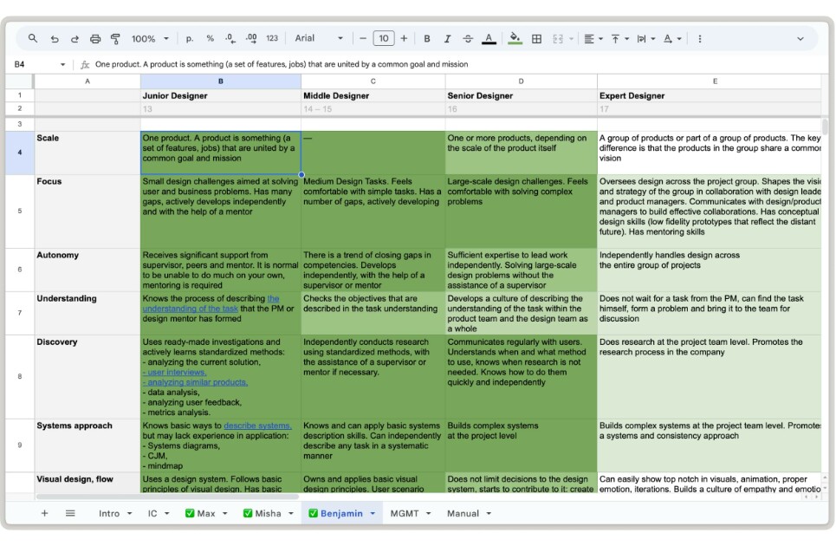Toggle italic formatting
Image resolution: width=836 pixels, height=546 pixels.
(447, 38)
